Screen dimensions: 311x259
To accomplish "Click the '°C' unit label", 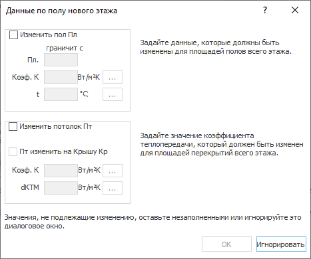I will pyautogui.click(x=84, y=94).
